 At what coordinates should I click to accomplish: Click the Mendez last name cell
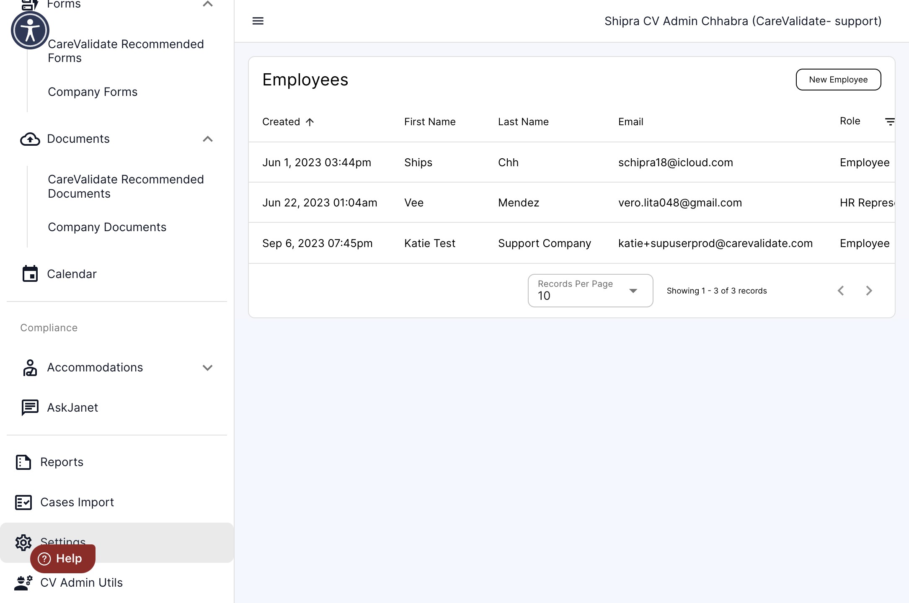519,203
